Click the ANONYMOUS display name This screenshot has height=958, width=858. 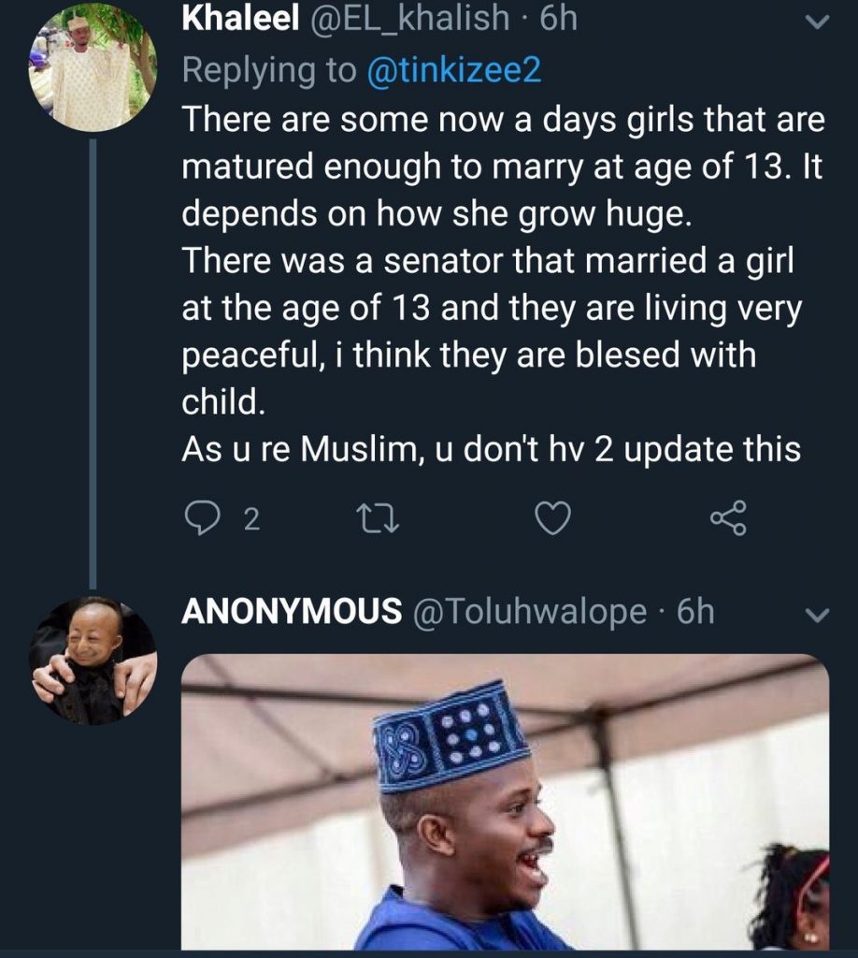click(291, 612)
